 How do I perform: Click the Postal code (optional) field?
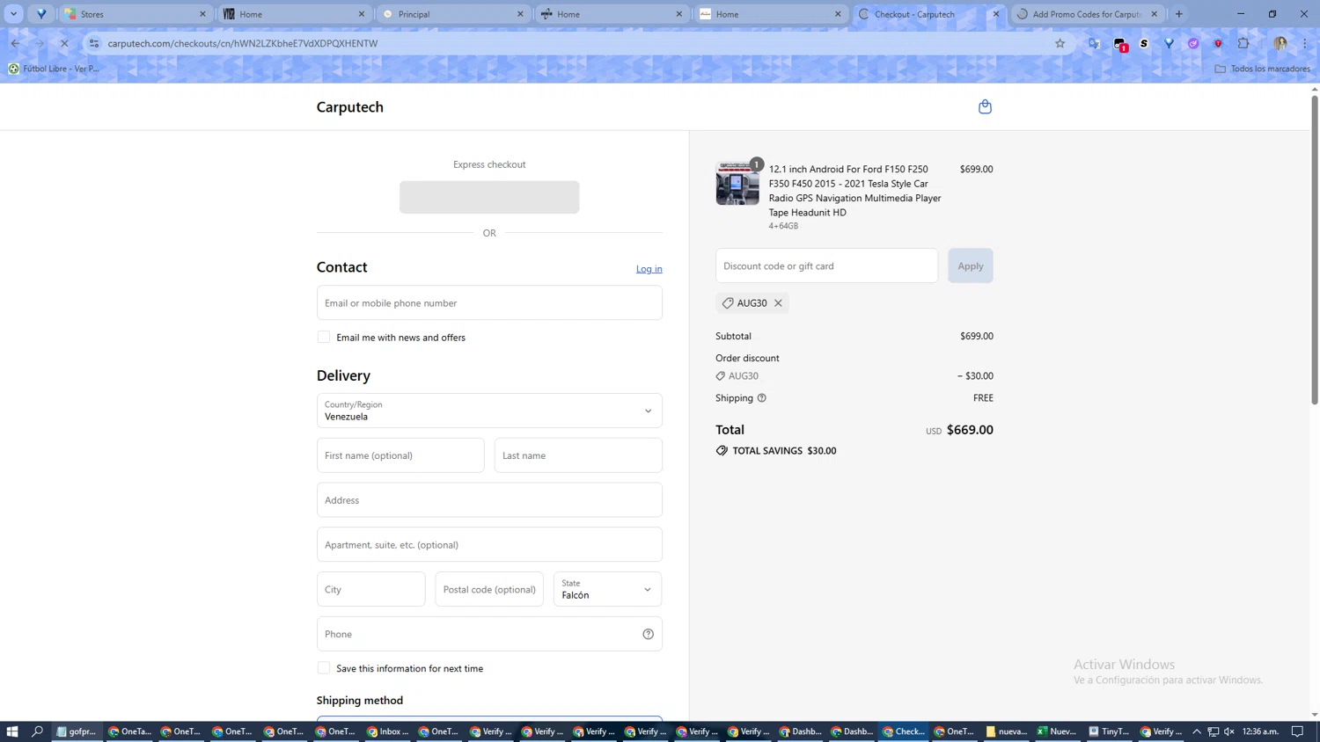(x=489, y=589)
